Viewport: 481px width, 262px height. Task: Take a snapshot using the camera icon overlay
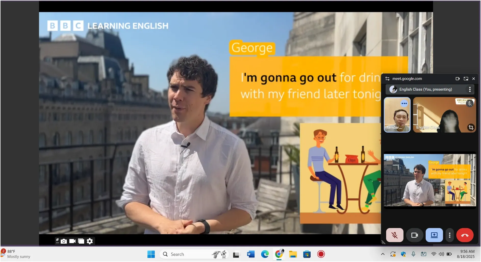coord(64,241)
